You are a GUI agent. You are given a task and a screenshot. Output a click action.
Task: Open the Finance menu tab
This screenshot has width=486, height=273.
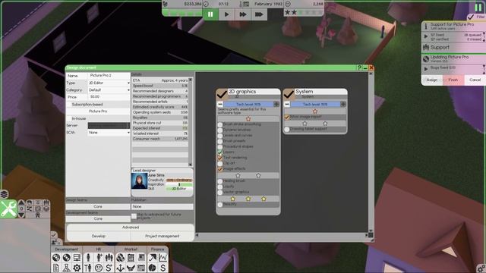[x=157, y=249]
